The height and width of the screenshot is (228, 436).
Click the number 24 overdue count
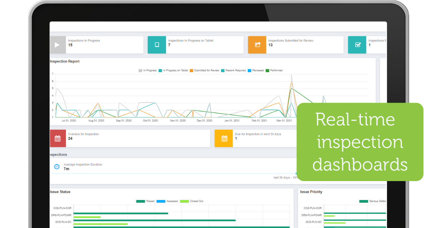pyautogui.click(x=70, y=139)
